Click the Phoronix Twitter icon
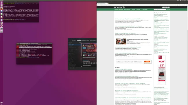 point(165,7)
